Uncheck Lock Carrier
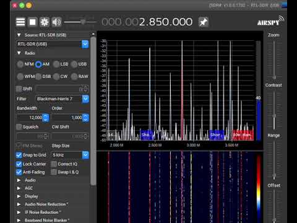 (19, 164)
